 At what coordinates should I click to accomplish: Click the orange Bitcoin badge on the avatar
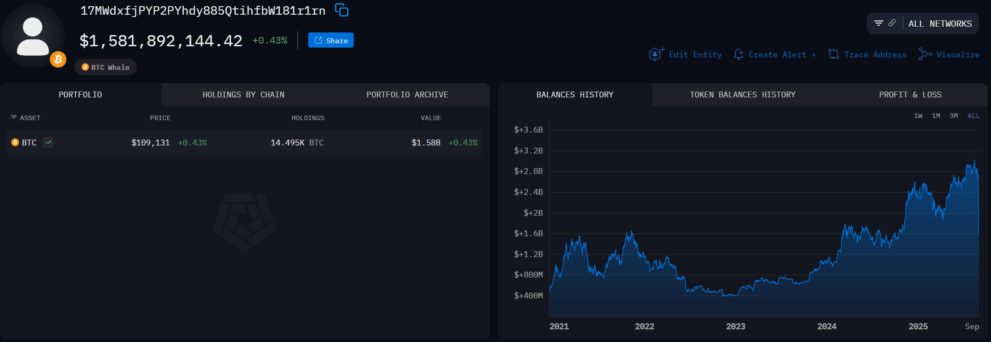58,59
